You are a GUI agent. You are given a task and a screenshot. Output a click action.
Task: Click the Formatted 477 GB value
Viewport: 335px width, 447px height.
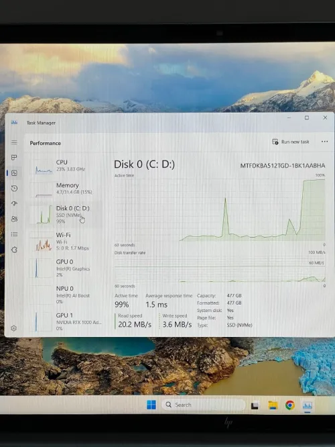(234, 303)
